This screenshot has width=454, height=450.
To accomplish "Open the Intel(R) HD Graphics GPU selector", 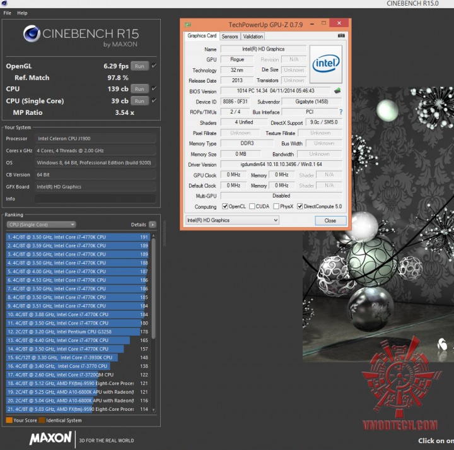I will (x=232, y=220).
